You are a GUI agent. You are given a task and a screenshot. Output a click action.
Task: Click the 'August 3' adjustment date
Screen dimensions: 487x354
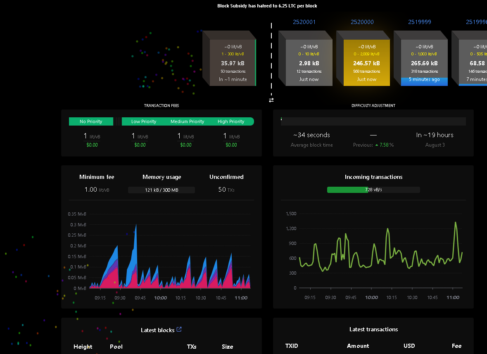coord(435,145)
